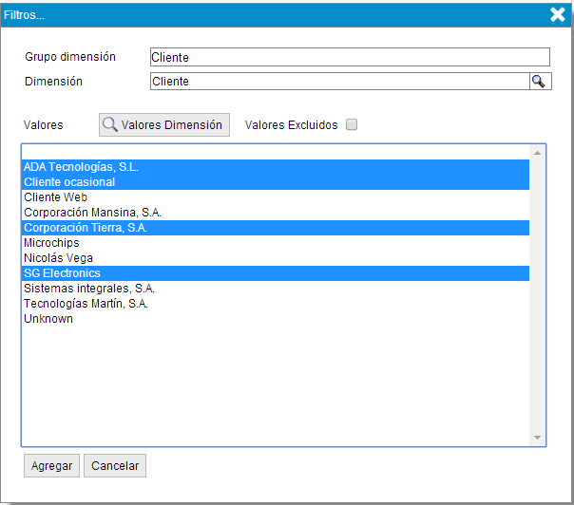Select Cliente ocasional list entry

pyautogui.click(x=69, y=182)
